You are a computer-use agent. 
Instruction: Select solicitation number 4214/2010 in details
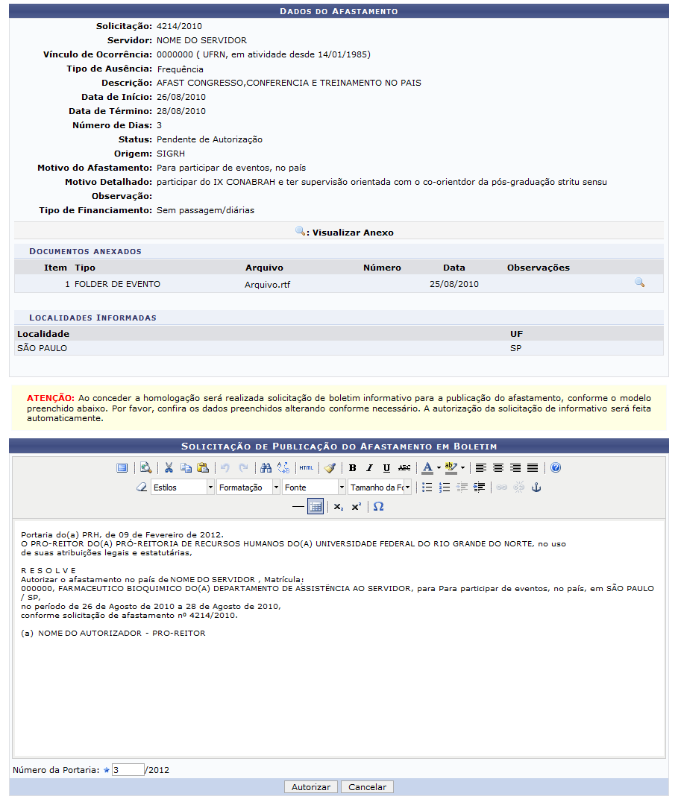180,26
